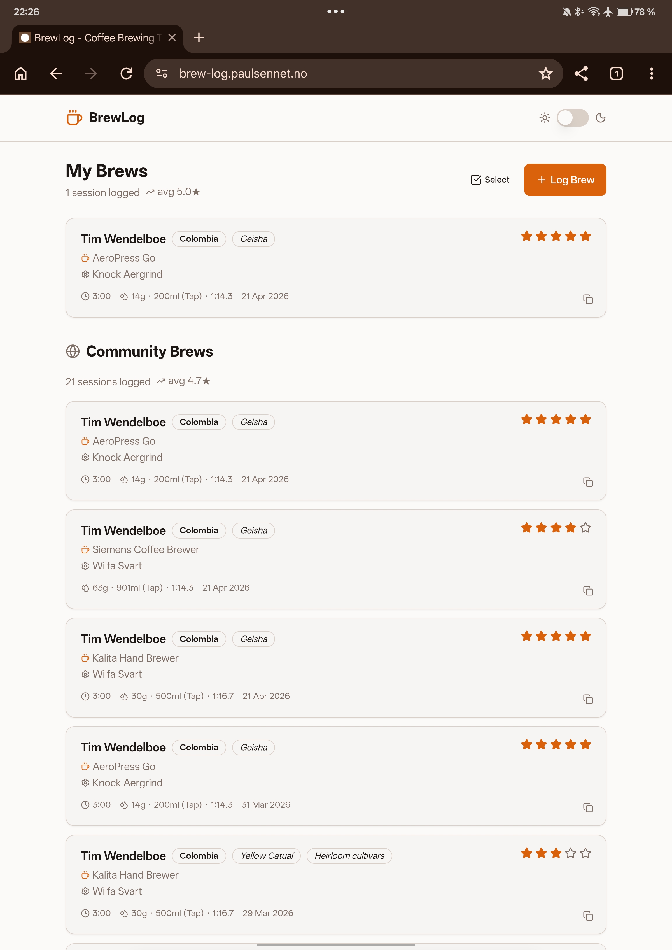Copy the My Brews AeroPress Go entry

click(x=588, y=299)
